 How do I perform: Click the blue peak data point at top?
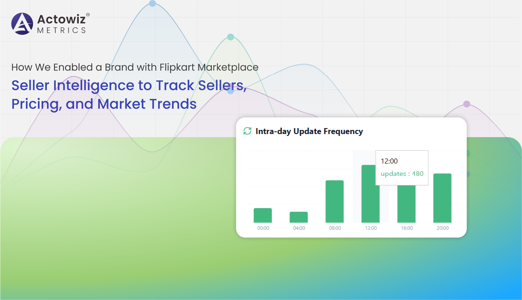[x=152, y=3]
